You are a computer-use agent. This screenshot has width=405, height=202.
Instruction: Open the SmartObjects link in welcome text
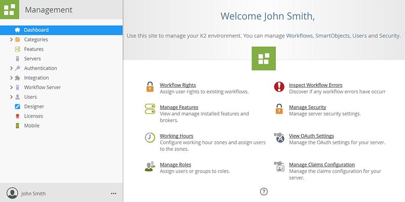pos(333,36)
